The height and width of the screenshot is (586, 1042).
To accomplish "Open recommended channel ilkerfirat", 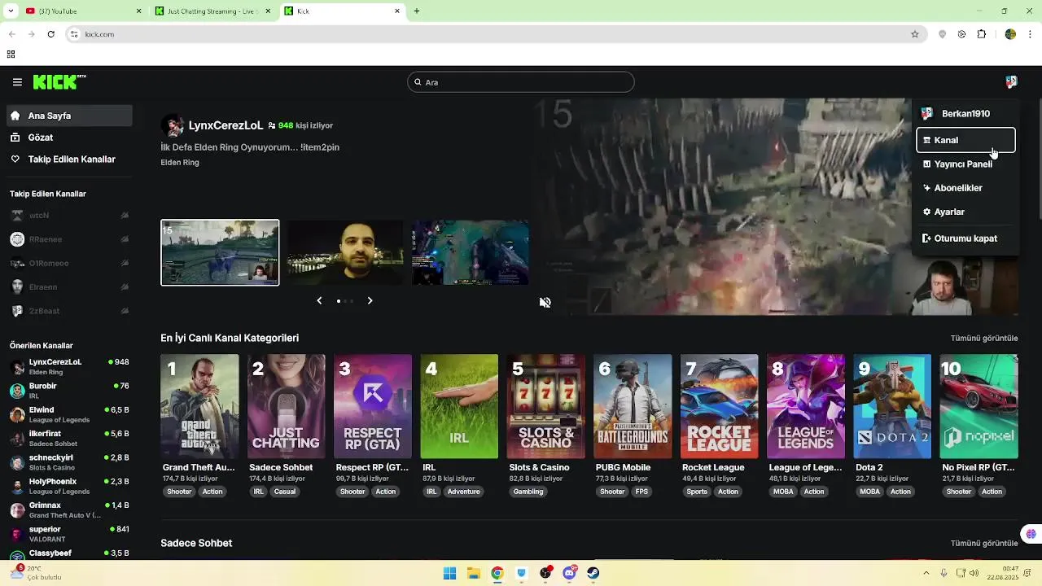I will click(x=69, y=438).
